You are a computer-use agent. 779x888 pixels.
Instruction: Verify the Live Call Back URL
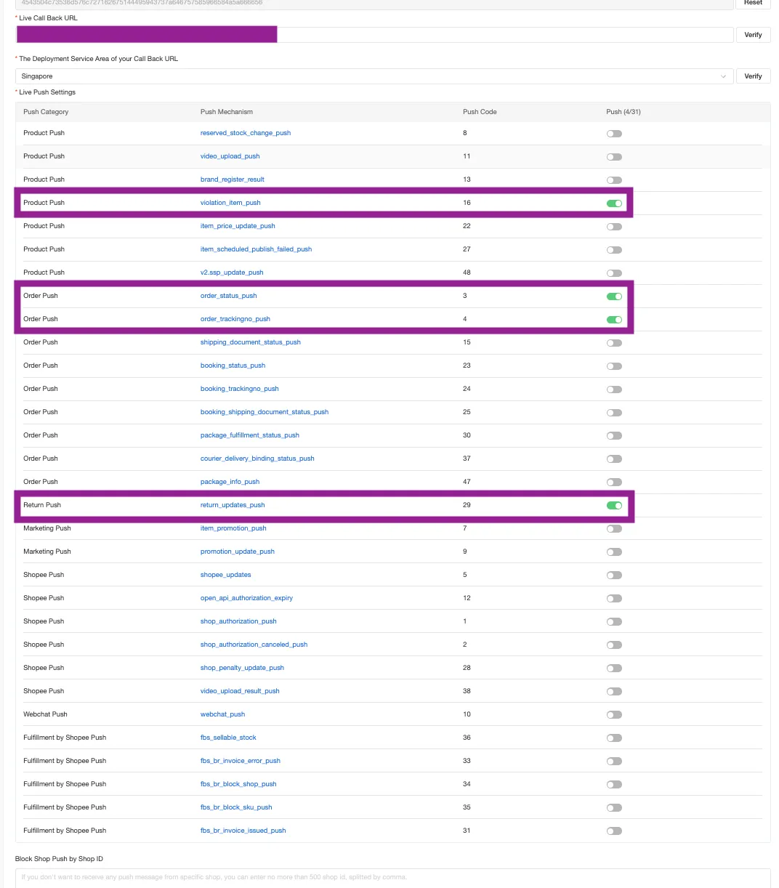coord(753,35)
